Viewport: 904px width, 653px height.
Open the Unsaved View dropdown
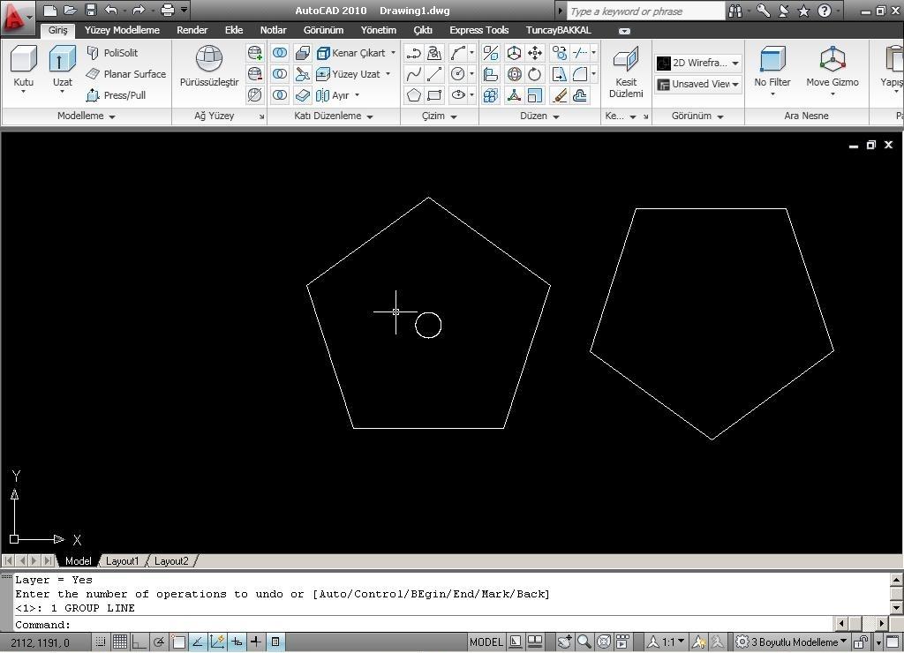pyautogui.click(x=697, y=84)
